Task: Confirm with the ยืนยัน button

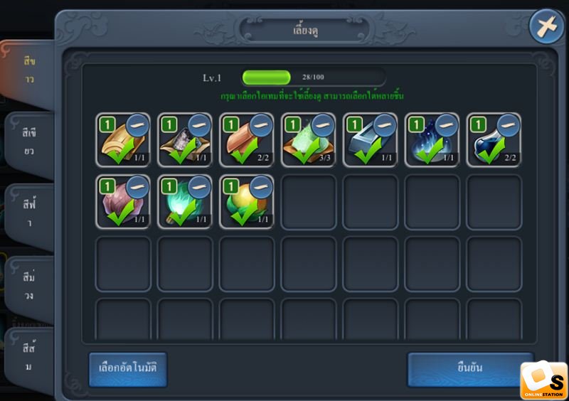Action: coord(470,368)
